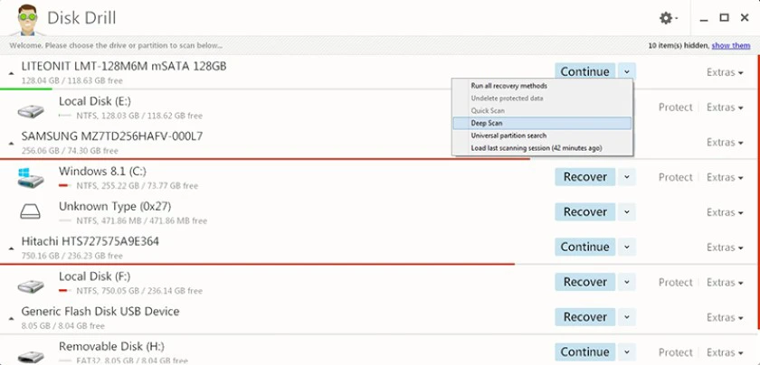Click 'NTFS, 471.86 MB / 471.86 MB free' text
Image resolution: width=760 pixels, height=365 pixels.
click(x=141, y=221)
